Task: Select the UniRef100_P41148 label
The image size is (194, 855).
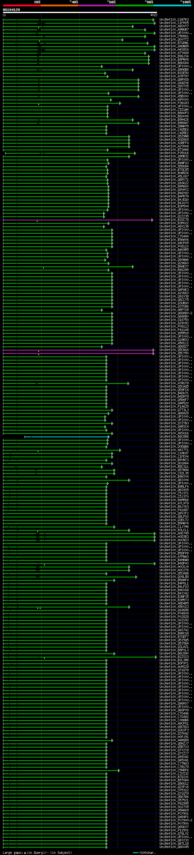Action: pyautogui.click(x=174, y=330)
